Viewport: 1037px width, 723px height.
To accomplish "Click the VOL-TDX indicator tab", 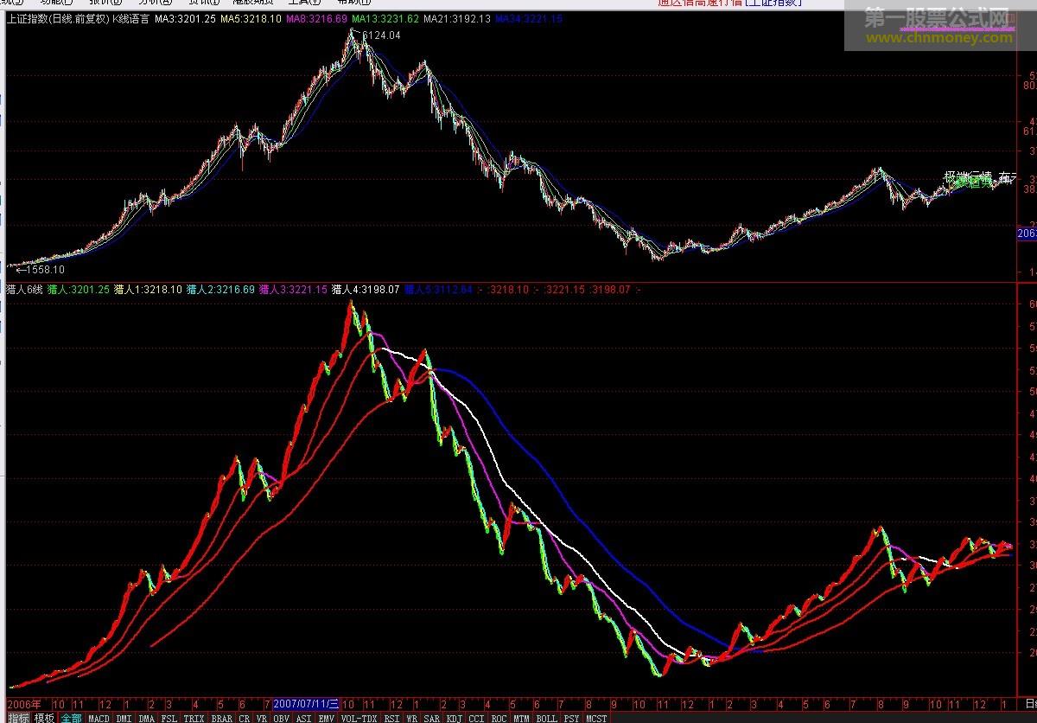I will click(359, 718).
